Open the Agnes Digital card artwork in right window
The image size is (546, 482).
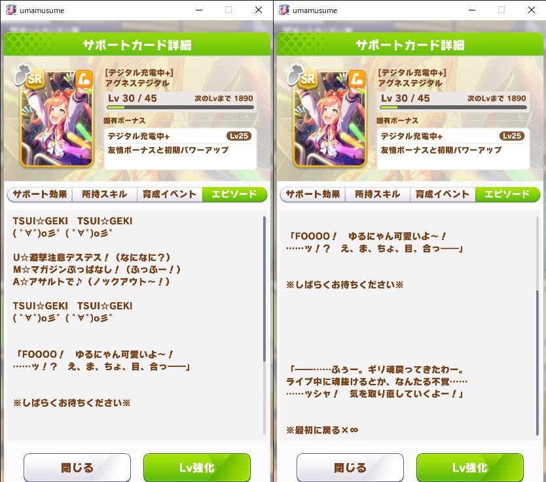point(330,118)
